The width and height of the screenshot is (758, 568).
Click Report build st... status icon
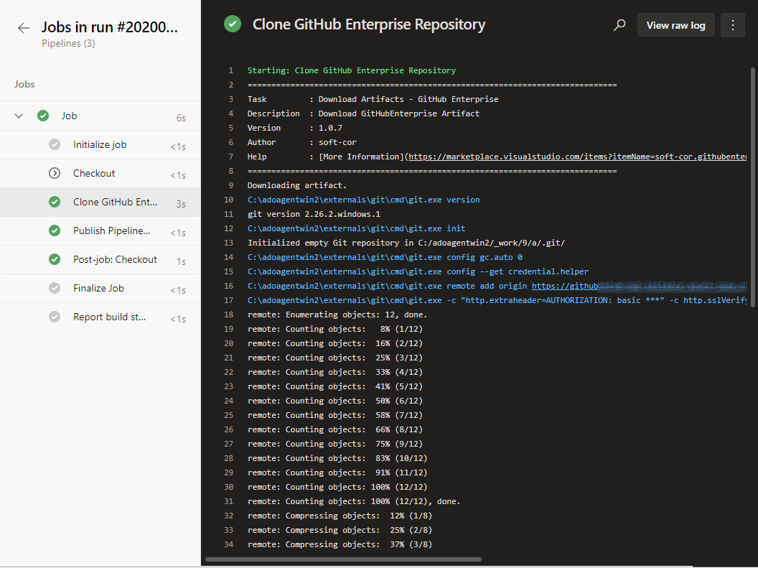55,317
